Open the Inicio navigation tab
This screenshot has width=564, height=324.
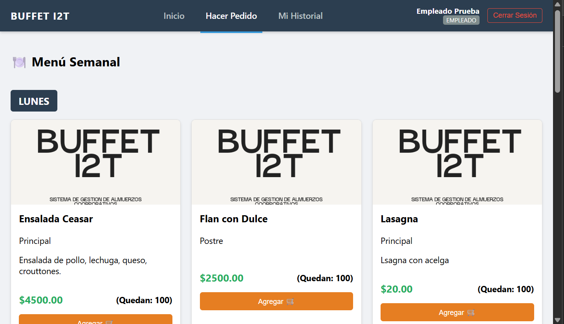(174, 16)
